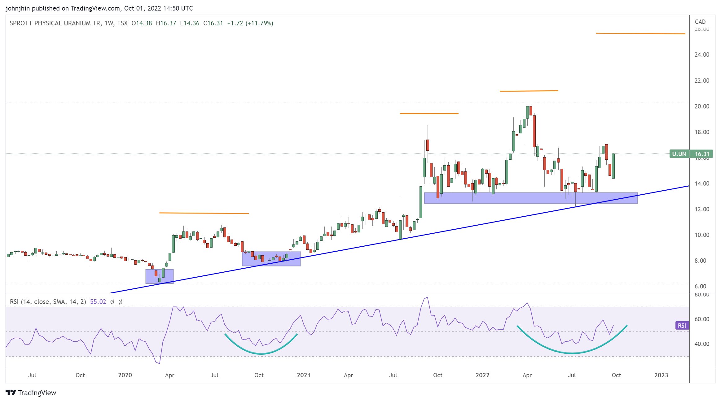This screenshot has height=402, width=721.
Task: Select the teal arc under Oct 2020 RSI
Action: pyautogui.click(x=261, y=353)
